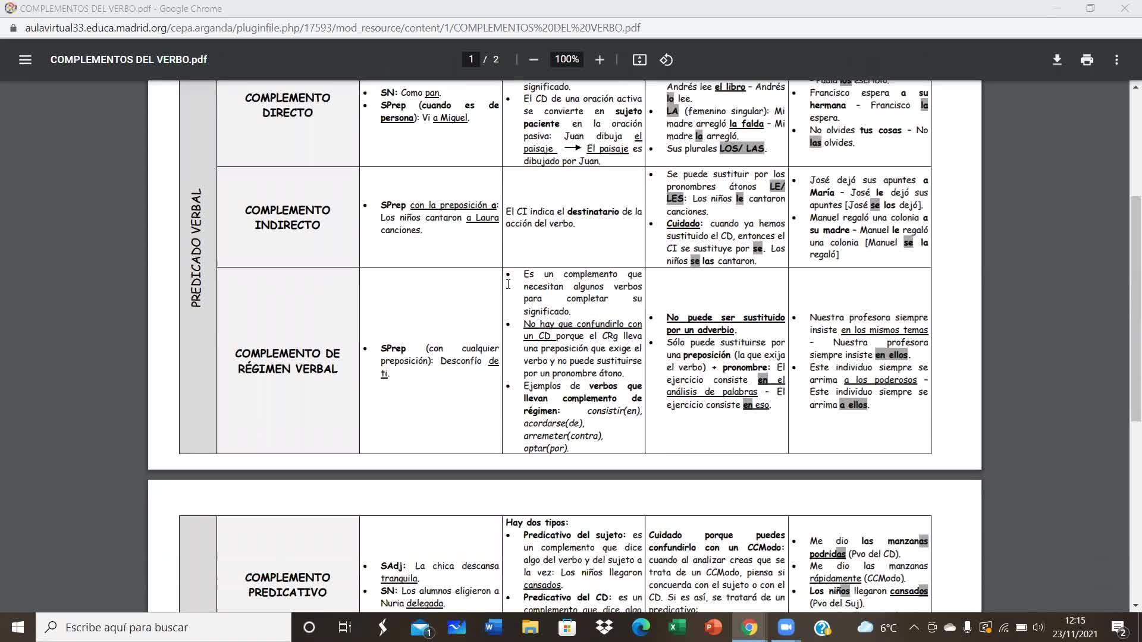View site security lock info

point(13,28)
